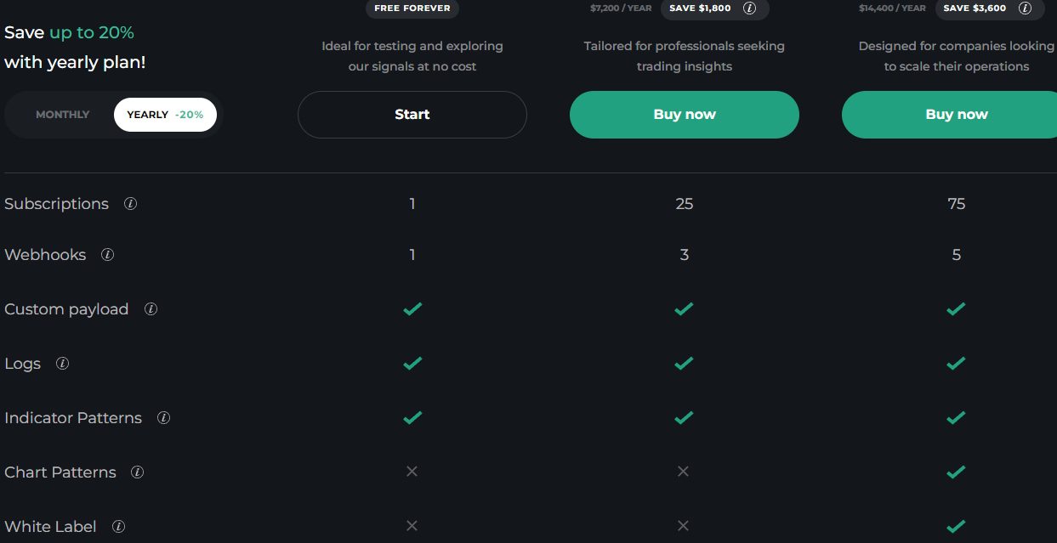Image resolution: width=1057 pixels, height=543 pixels.
Task: Click Chart Patterns info icon
Action: tap(137, 472)
